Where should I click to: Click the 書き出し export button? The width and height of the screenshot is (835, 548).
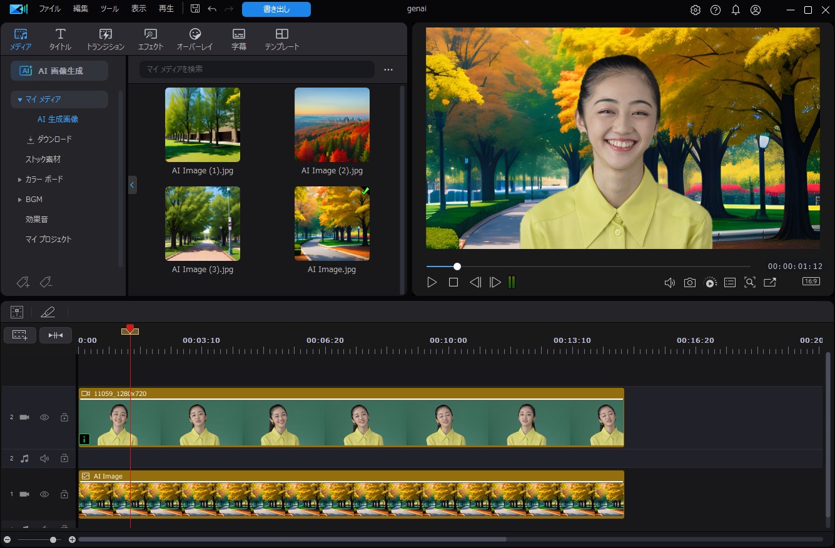[x=276, y=9]
